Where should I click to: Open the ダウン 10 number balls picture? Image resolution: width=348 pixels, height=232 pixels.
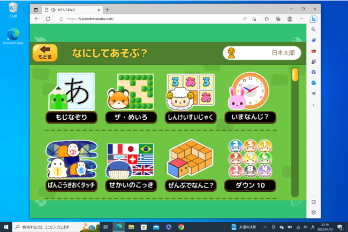pyautogui.click(x=250, y=158)
